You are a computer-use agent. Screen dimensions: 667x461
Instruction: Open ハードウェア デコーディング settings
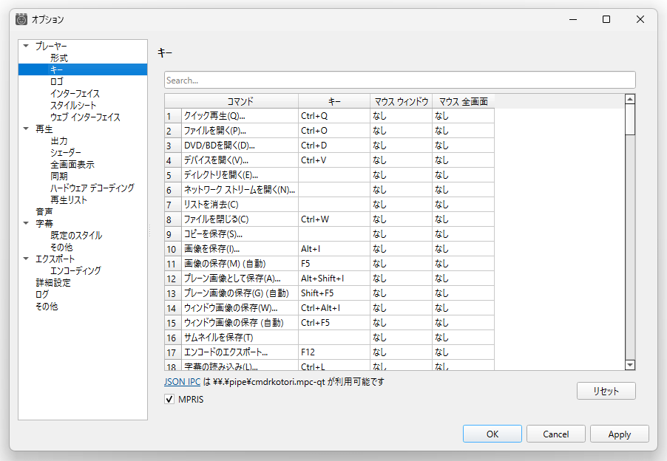(x=92, y=188)
